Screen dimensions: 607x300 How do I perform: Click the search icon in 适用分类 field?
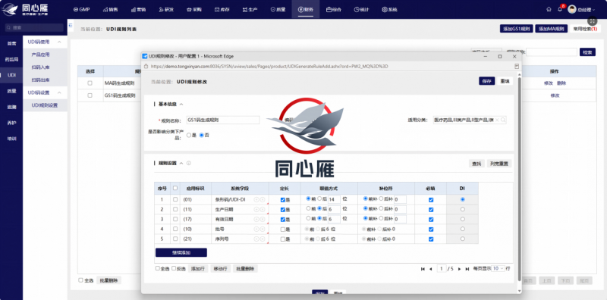pyautogui.click(x=503, y=120)
